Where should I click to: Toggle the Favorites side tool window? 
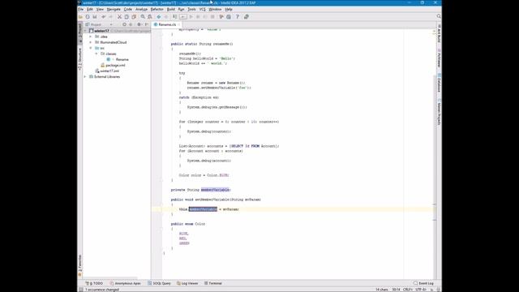pos(79,265)
